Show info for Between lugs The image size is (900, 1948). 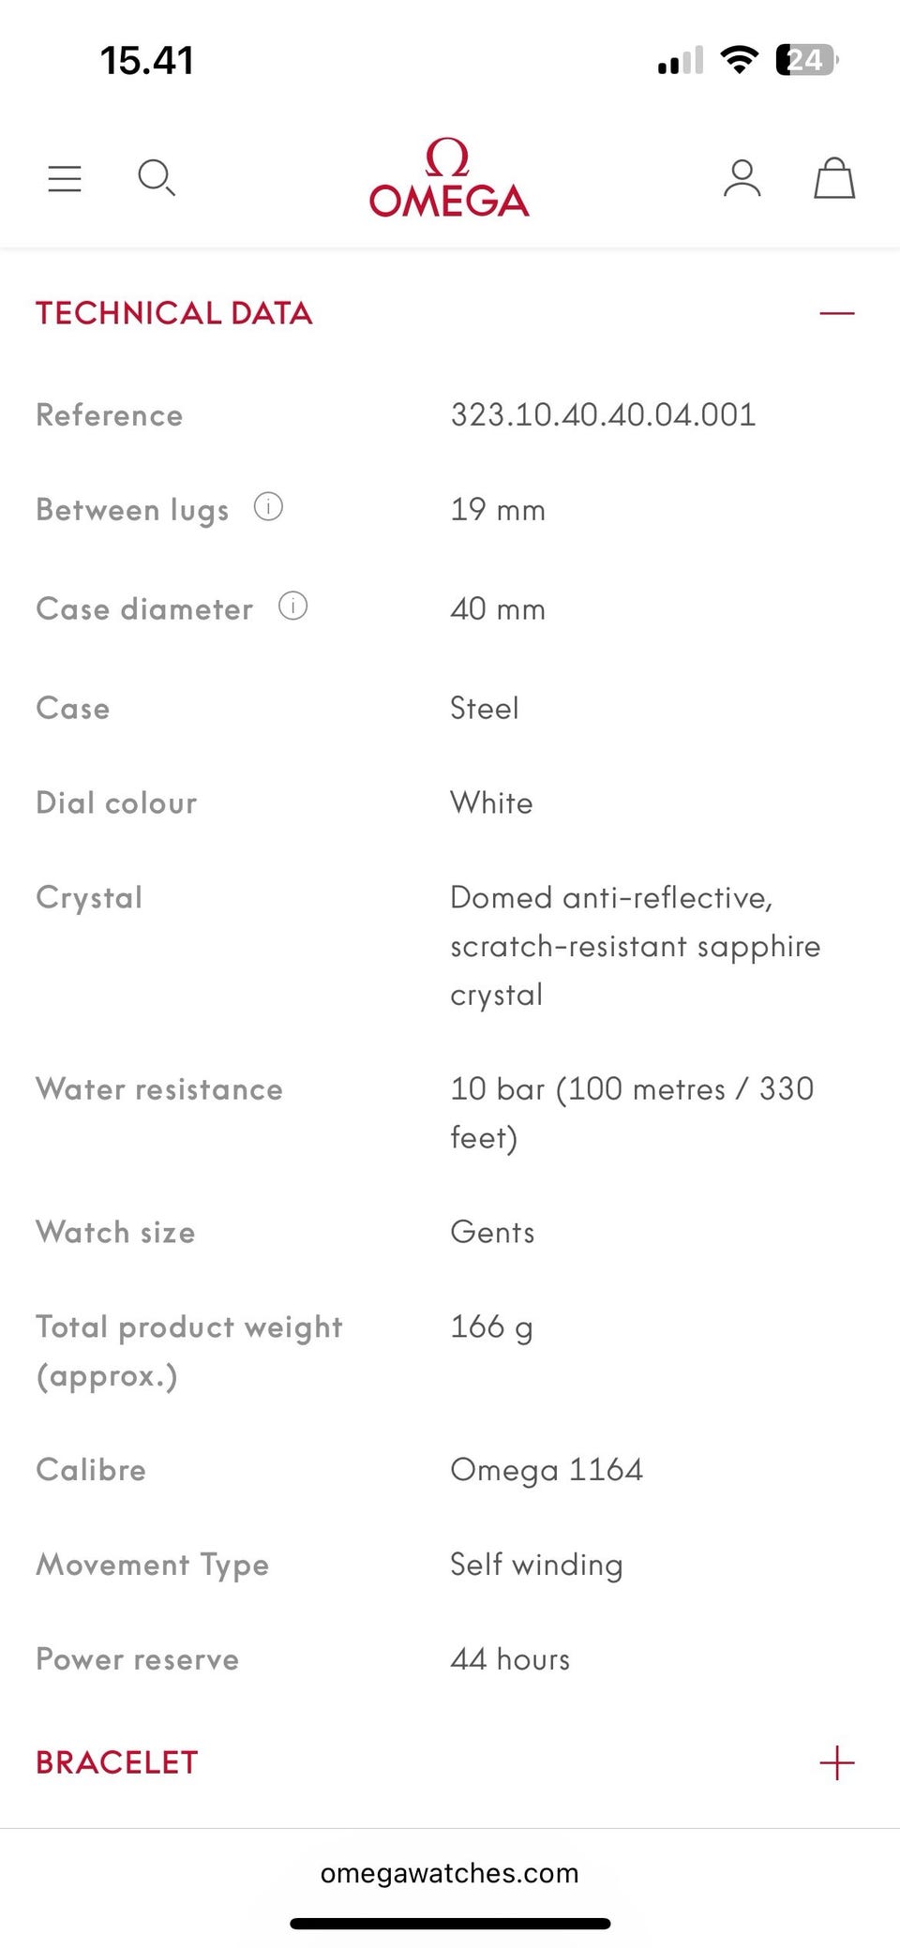click(268, 507)
